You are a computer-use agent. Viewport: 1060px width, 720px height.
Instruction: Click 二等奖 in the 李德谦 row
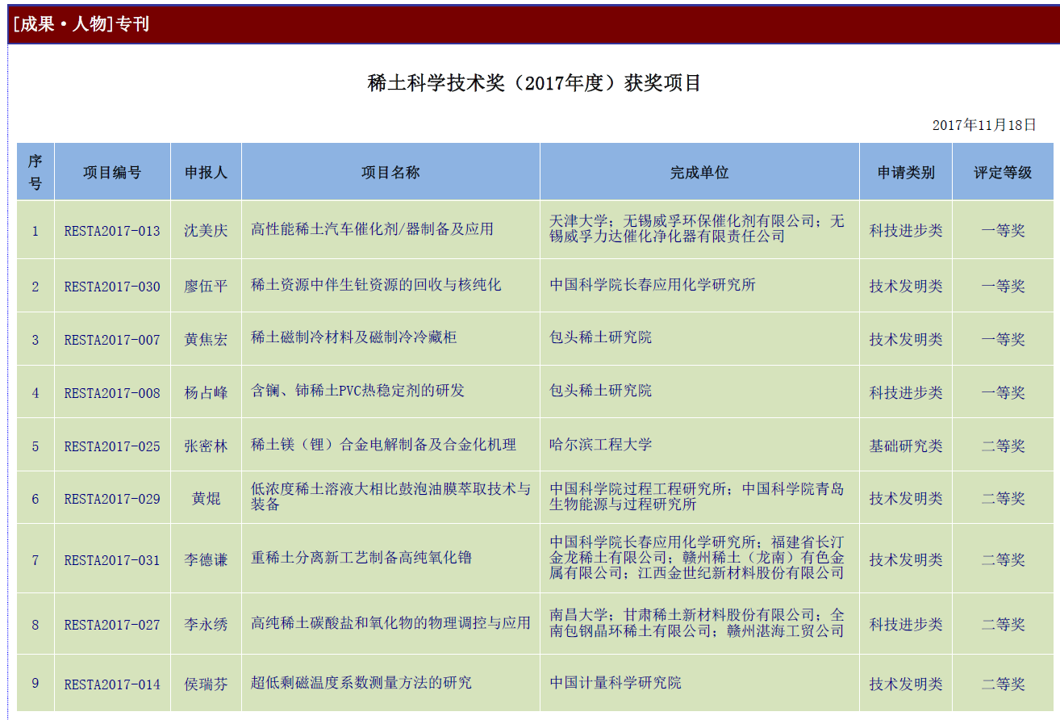tap(1003, 560)
